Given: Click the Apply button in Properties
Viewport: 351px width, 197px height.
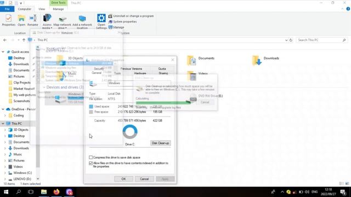Looking at the screenshot, I should [x=165, y=179].
